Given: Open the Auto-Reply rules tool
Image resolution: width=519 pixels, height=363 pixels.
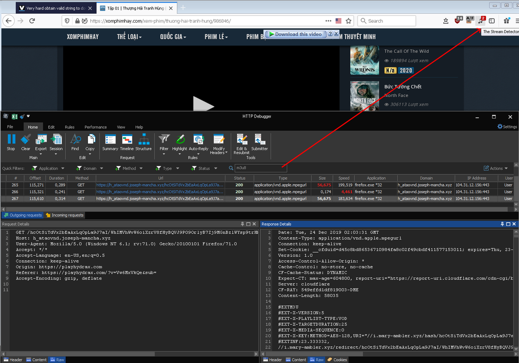Looking at the screenshot, I should click(198, 144).
